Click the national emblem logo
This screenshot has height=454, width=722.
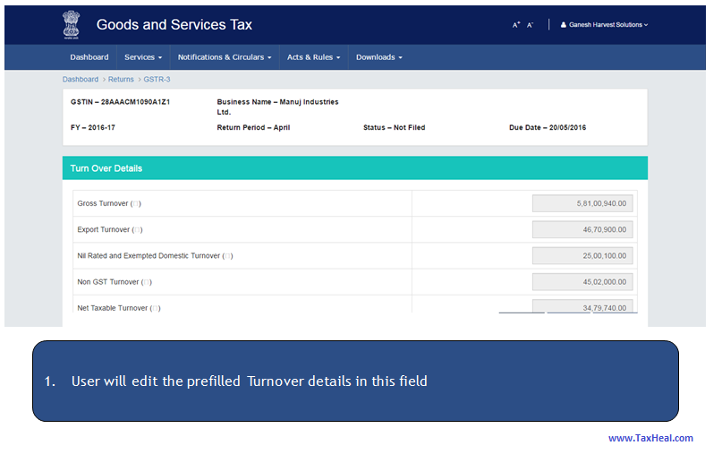(71, 23)
